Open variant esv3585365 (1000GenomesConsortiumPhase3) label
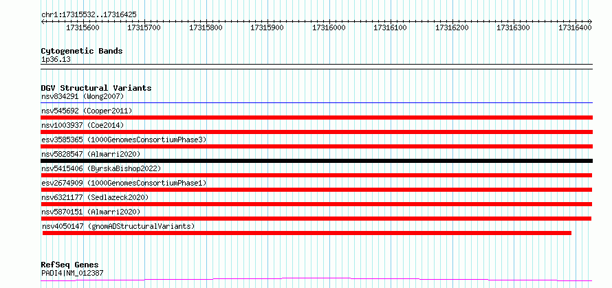This screenshot has width=612, height=288. (x=124, y=140)
